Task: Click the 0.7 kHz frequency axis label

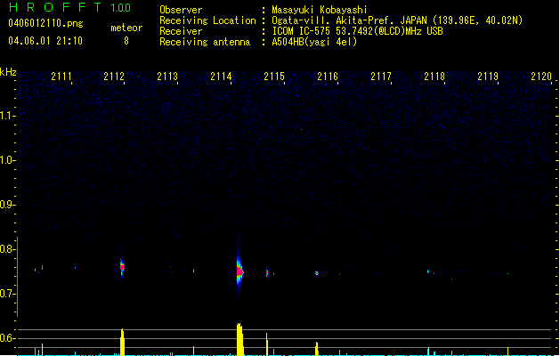Action: pos(7,294)
